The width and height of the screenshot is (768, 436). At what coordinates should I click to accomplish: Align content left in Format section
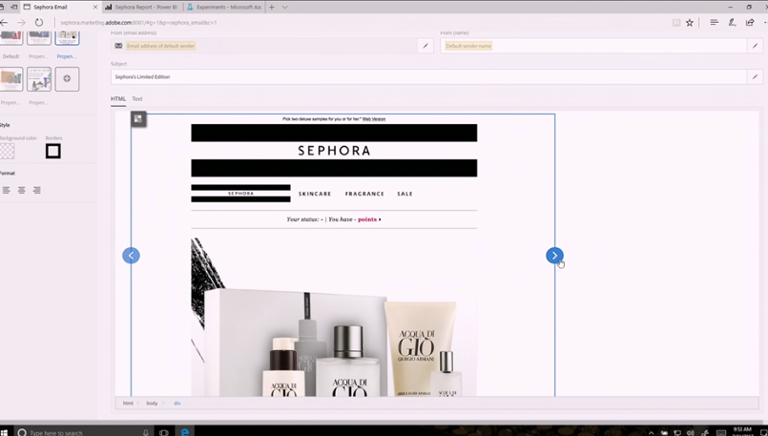[6, 190]
